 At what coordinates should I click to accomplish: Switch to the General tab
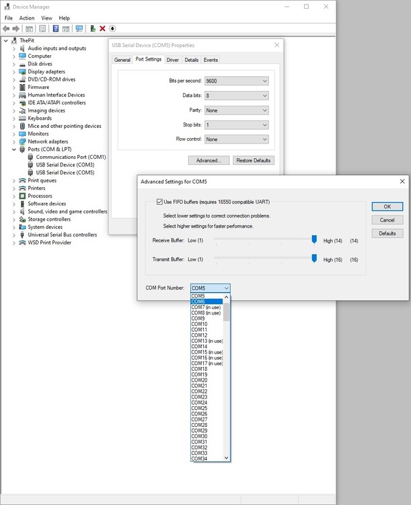[122, 60]
